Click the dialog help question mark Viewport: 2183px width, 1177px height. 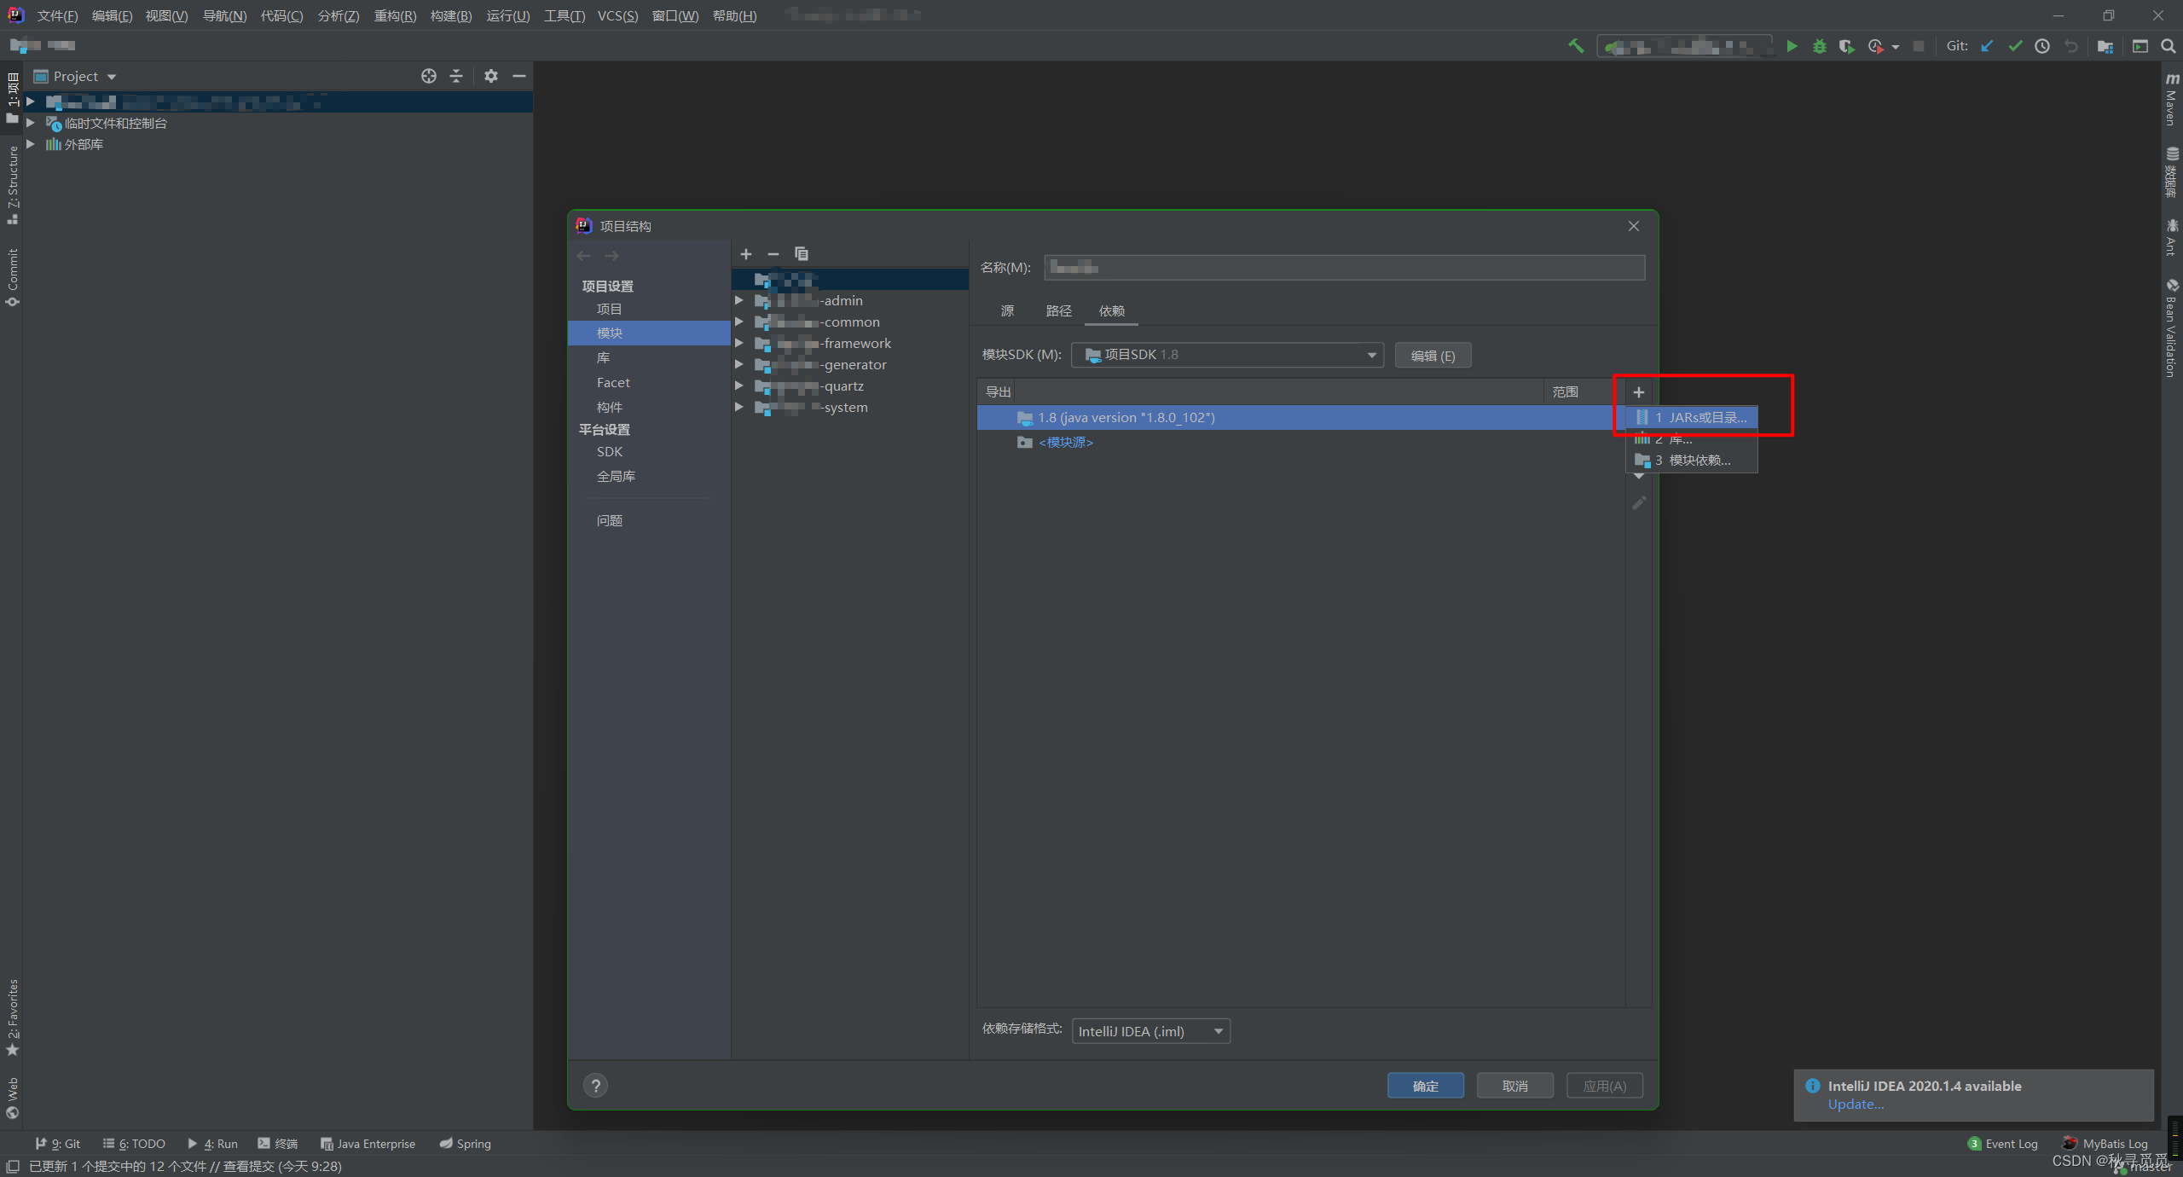[x=595, y=1086]
